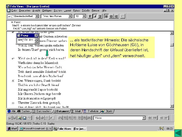This screenshot has height=137, width=182.
Task: Click inside the 'Weder' input field
Action: coord(118,118)
